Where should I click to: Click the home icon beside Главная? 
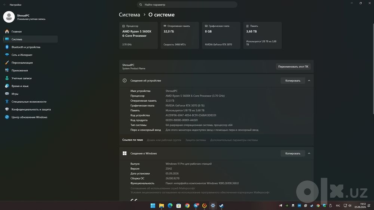[x=7, y=31]
